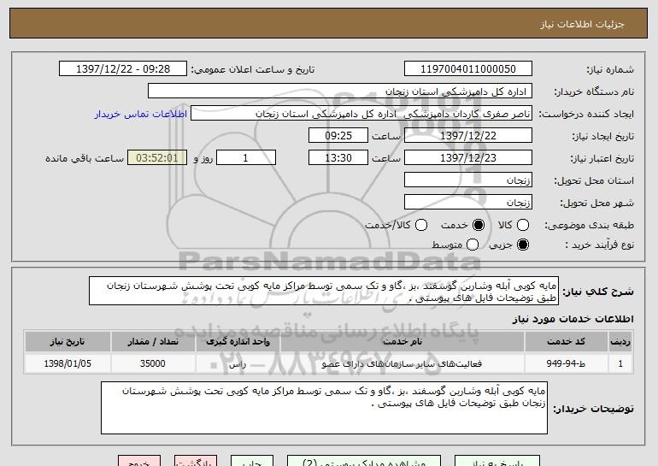Image resolution: width=658 pixels, height=466 pixels.
Task: Click the توضیحات خریدار text area
Action: pyautogui.click(x=324, y=408)
